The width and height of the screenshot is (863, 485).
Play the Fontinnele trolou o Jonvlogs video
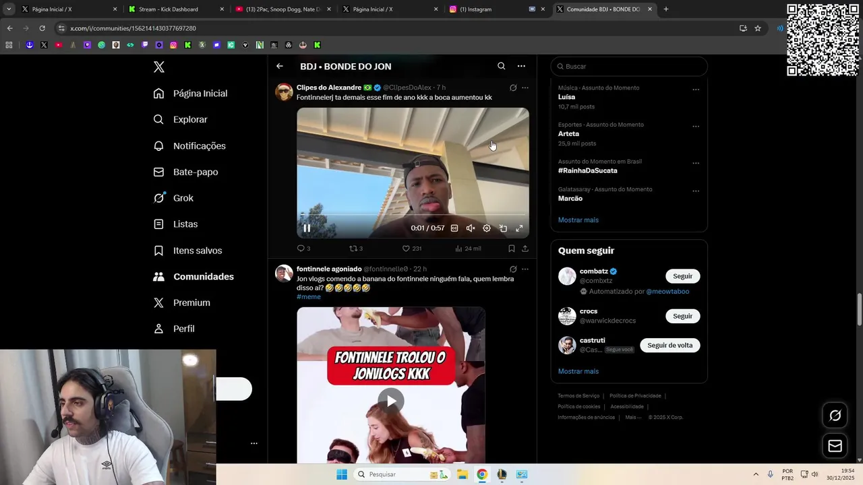click(x=391, y=401)
